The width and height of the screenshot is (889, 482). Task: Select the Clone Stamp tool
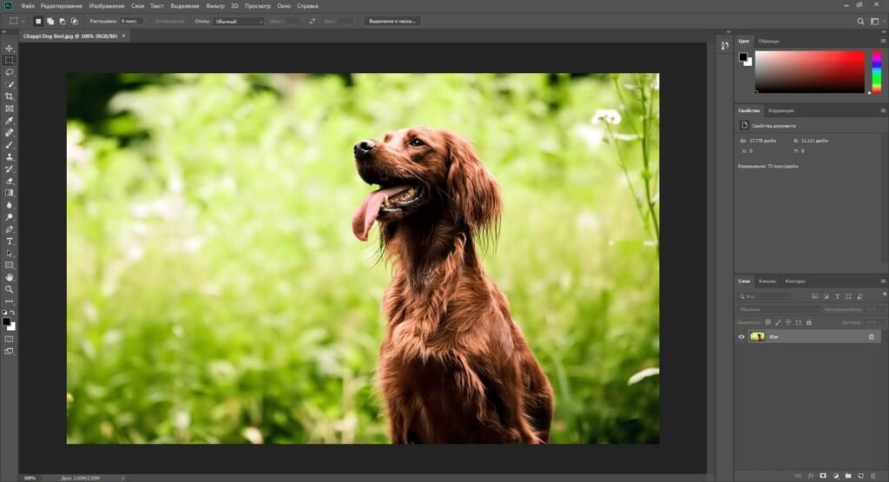point(9,157)
